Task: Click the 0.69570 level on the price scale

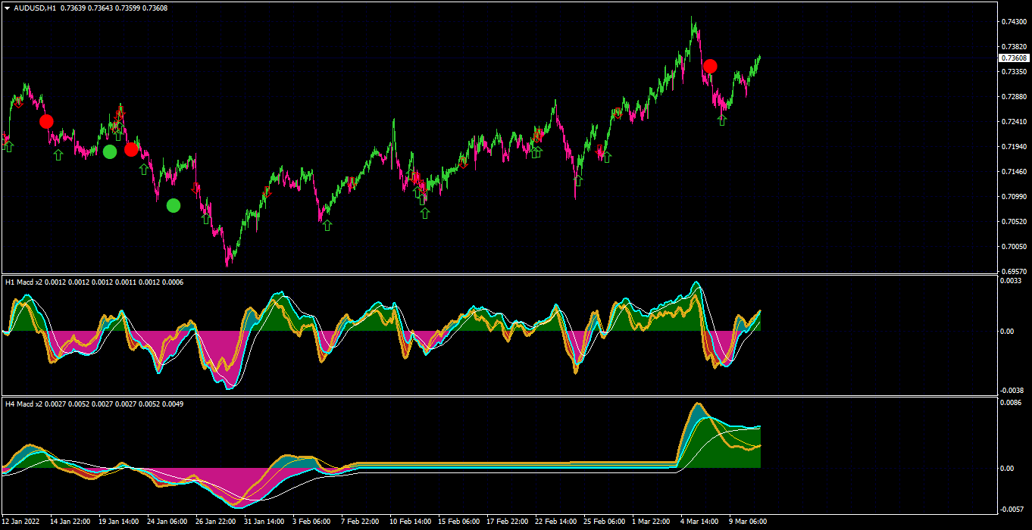Action: (1014, 271)
